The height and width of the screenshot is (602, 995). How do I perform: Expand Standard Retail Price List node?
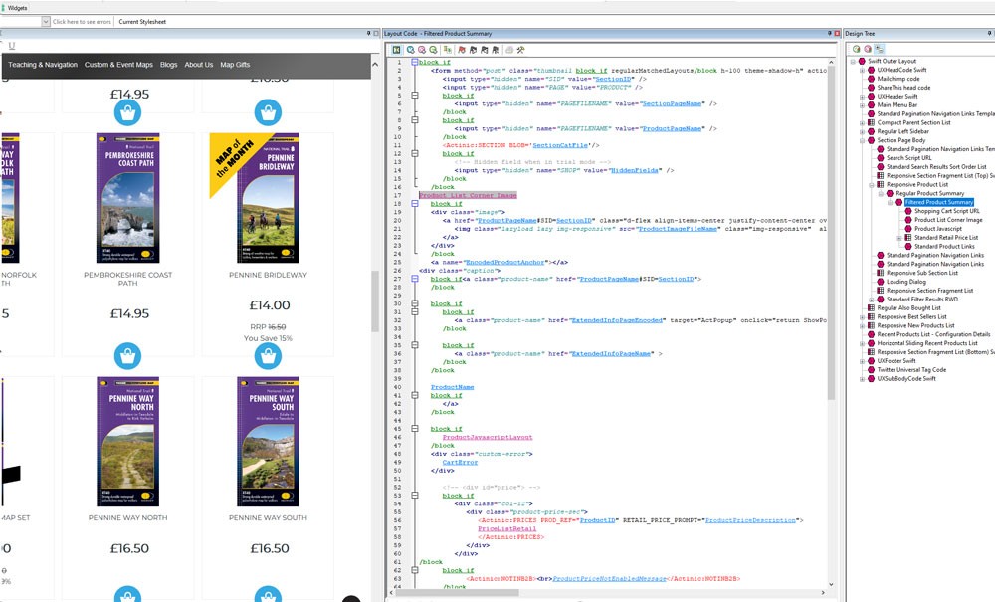point(898,238)
